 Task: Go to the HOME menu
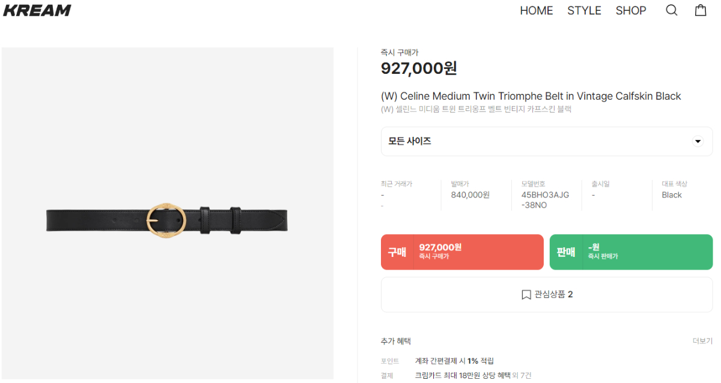(x=537, y=10)
